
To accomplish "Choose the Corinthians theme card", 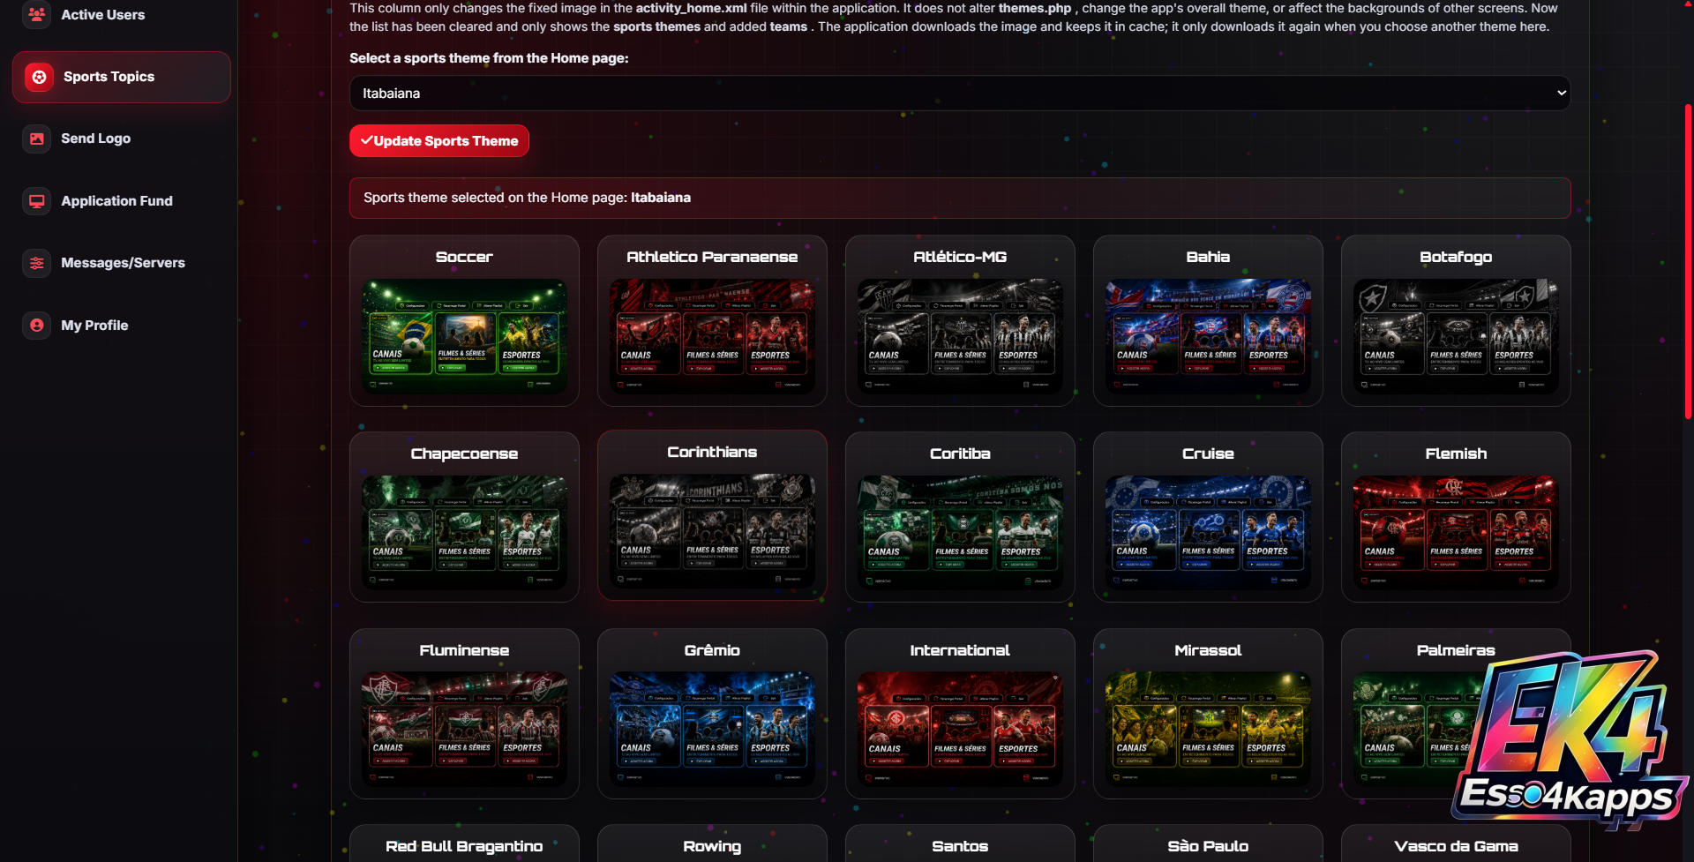I will (712, 515).
